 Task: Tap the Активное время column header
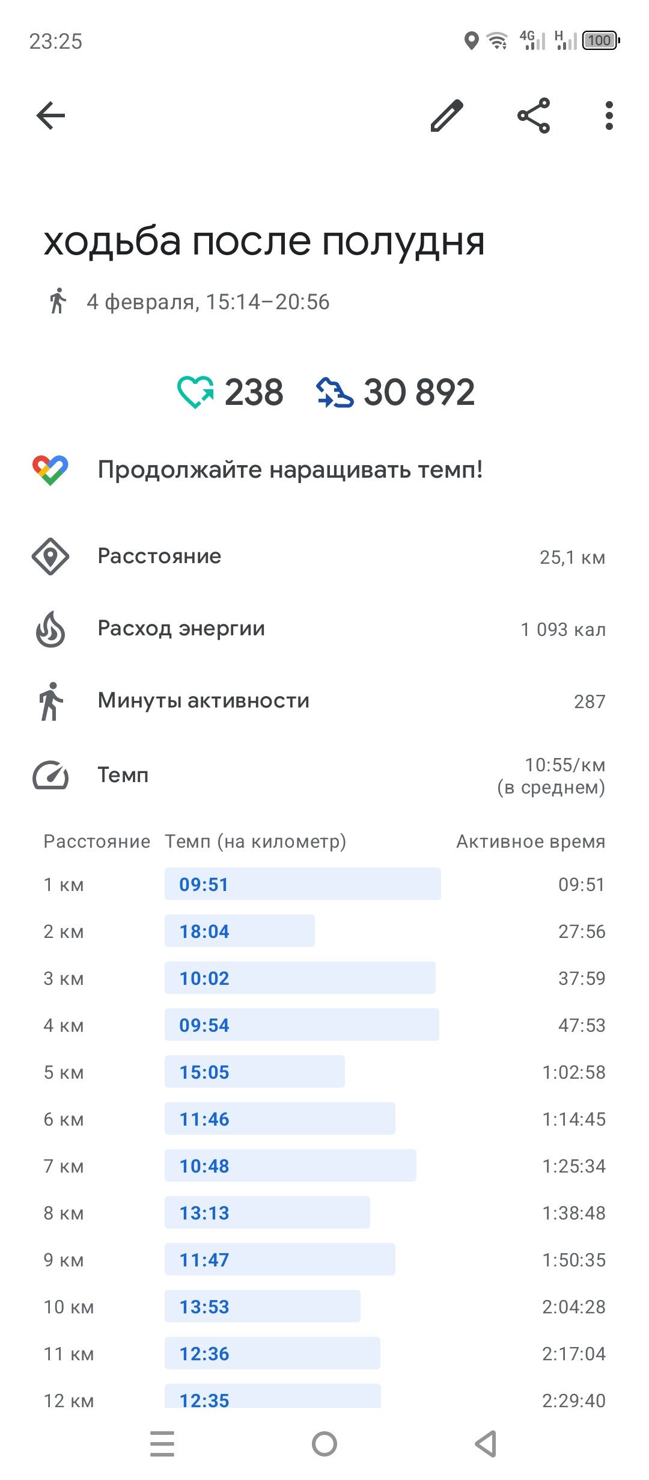531,841
